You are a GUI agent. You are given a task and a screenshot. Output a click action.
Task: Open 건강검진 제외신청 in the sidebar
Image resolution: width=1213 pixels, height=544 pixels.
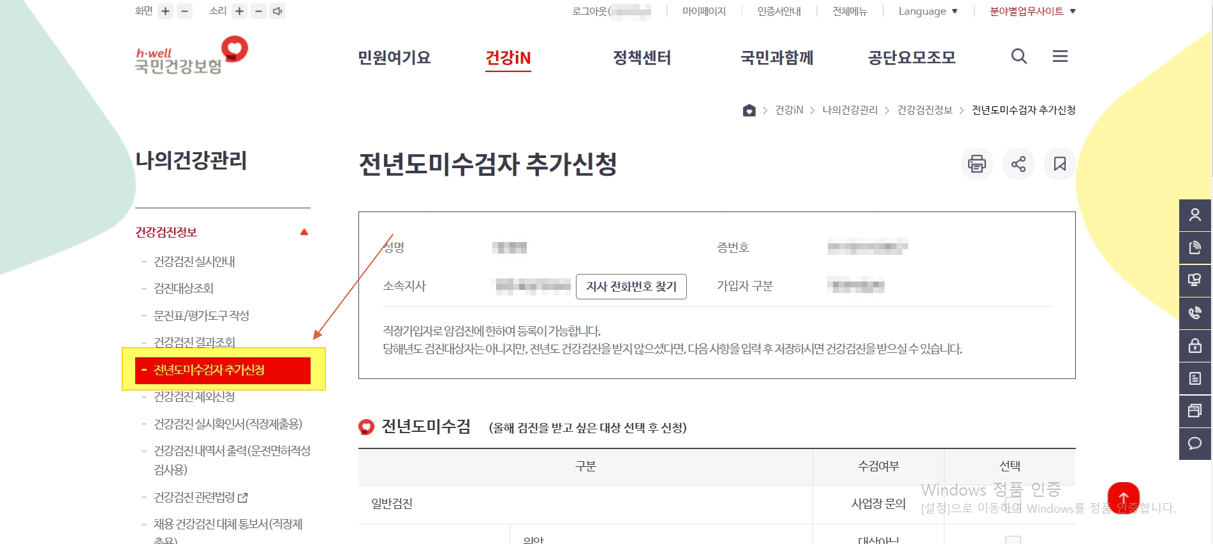(x=195, y=397)
